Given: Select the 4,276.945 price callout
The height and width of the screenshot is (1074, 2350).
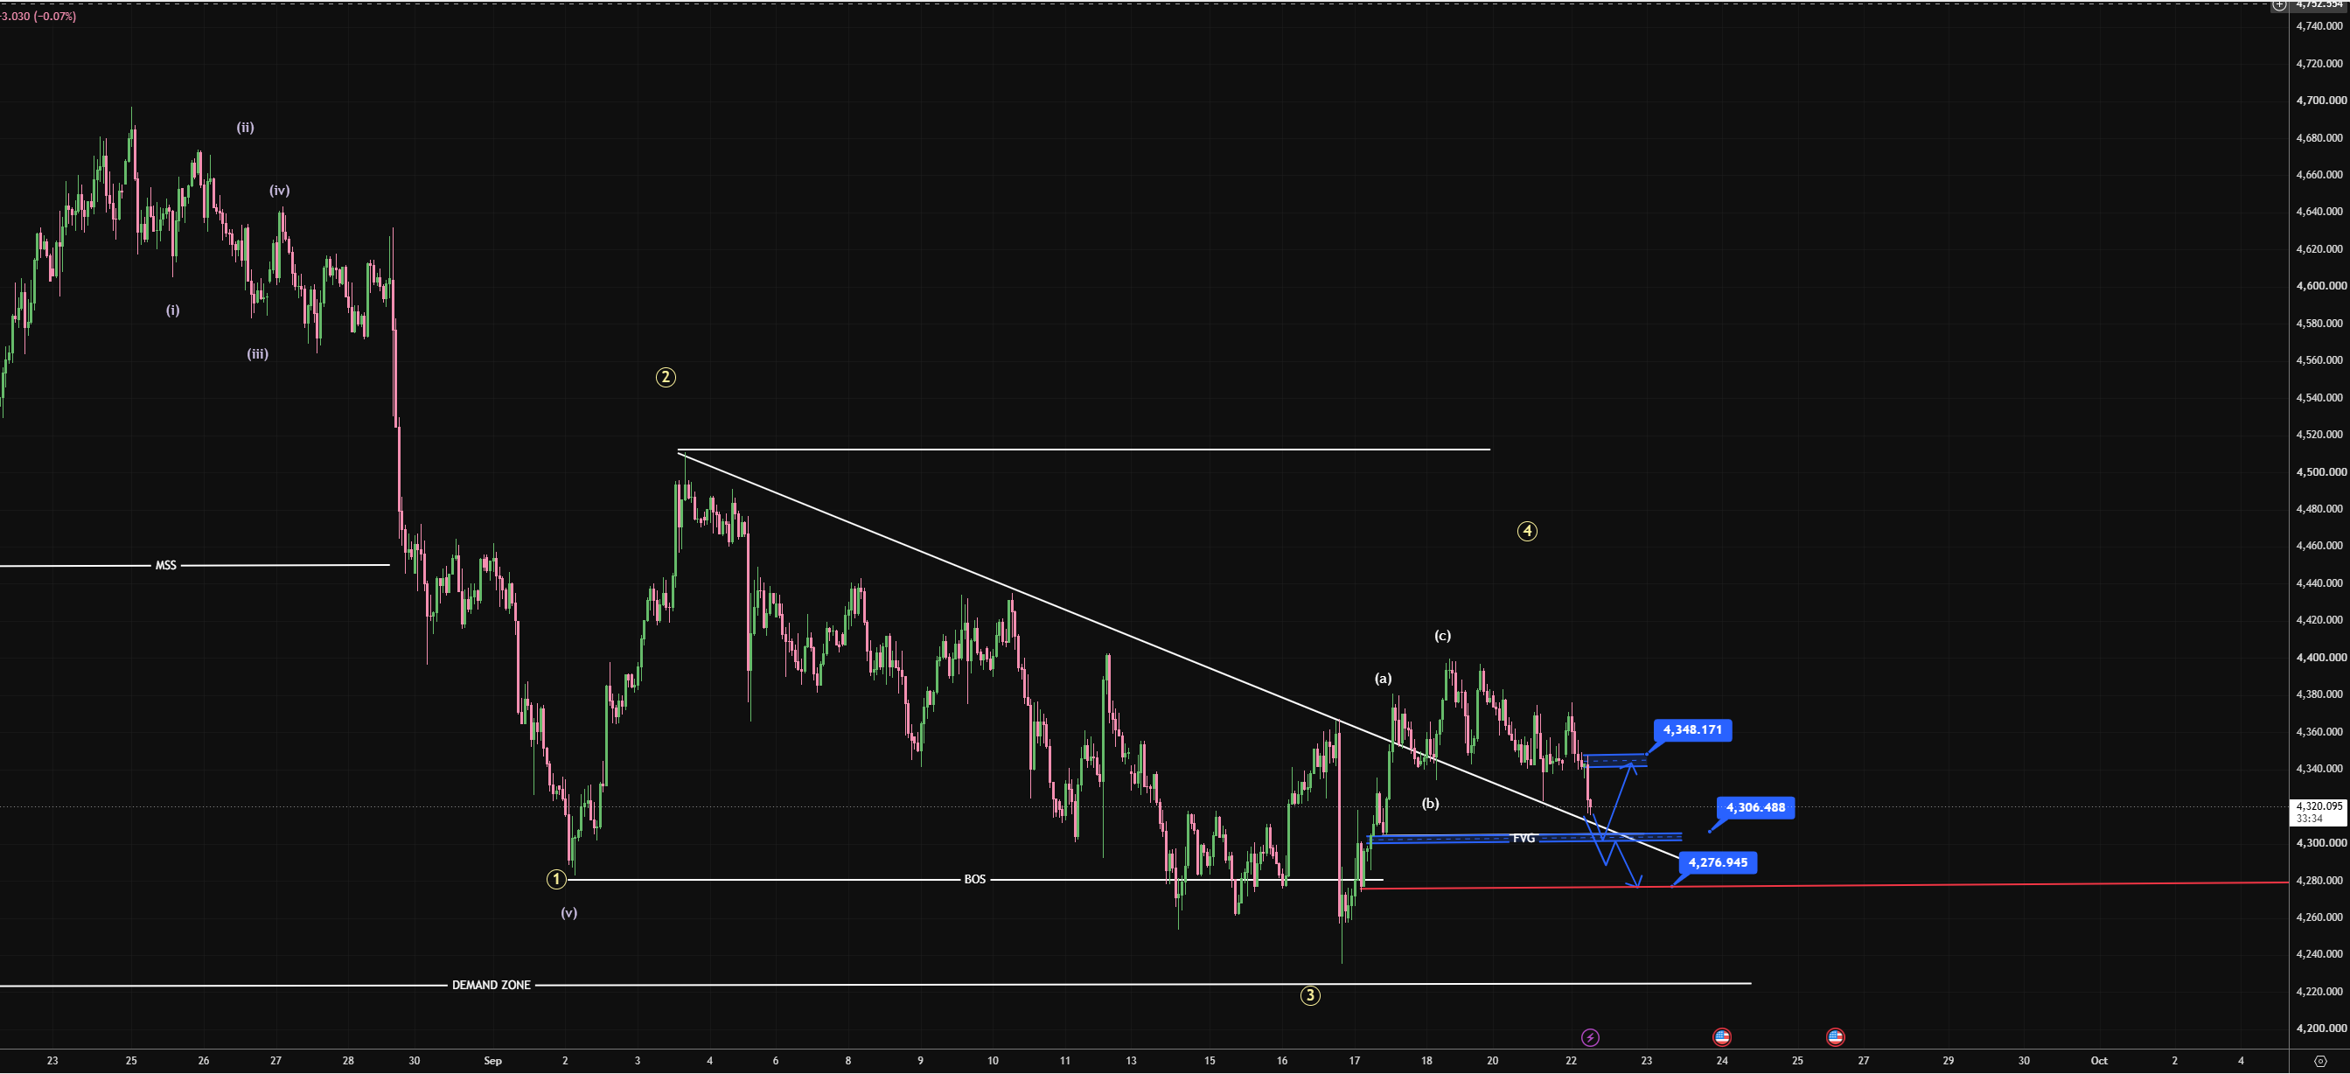Looking at the screenshot, I should click(x=1718, y=862).
